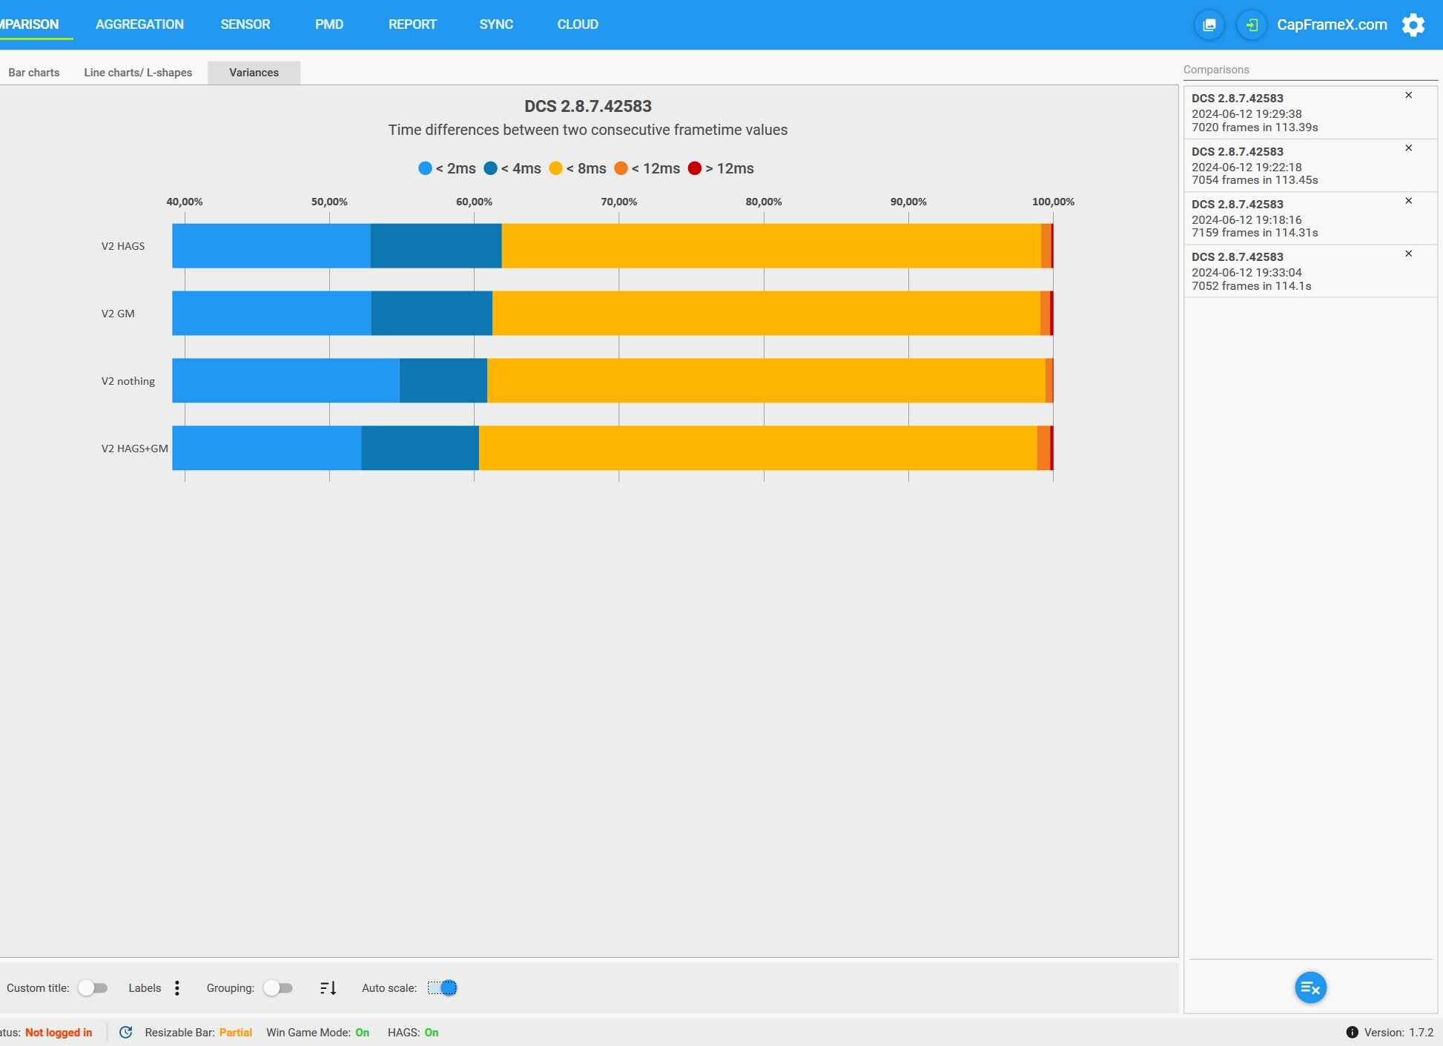1443x1046 pixels.
Task: Switch to Line charts/ L-shapes view
Action: tap(138, 73)
